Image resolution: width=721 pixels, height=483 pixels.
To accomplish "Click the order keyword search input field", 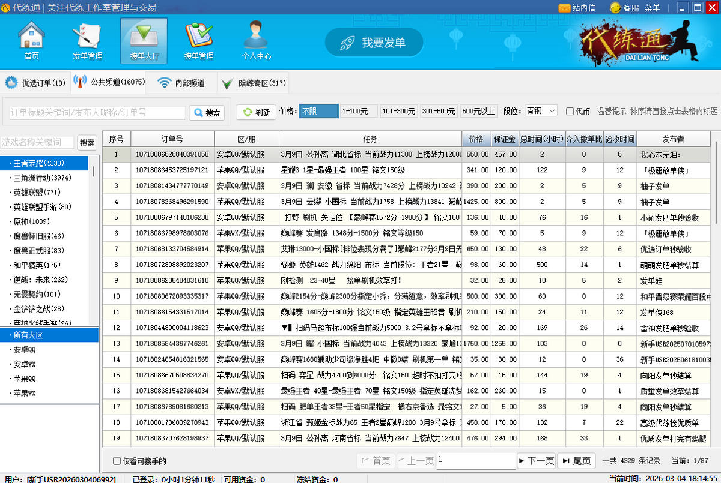I will (97, 112).
